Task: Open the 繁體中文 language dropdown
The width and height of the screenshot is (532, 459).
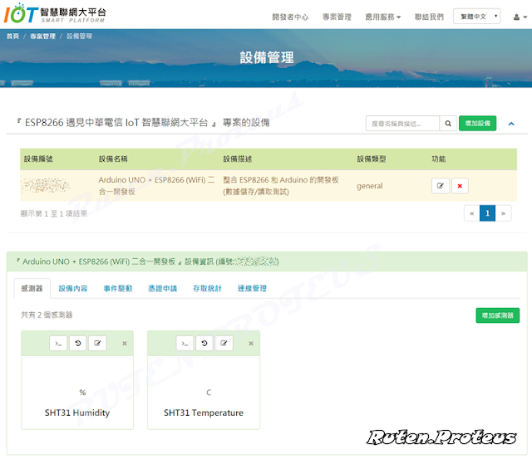Action: (x=476, y=17)
